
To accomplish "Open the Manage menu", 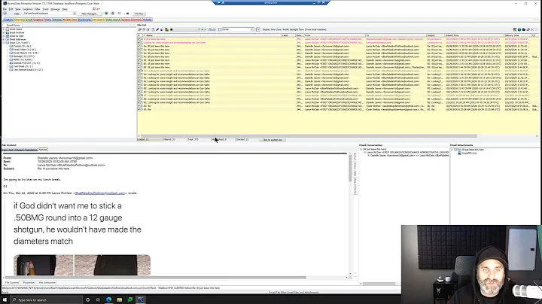I will click(55, 9).
